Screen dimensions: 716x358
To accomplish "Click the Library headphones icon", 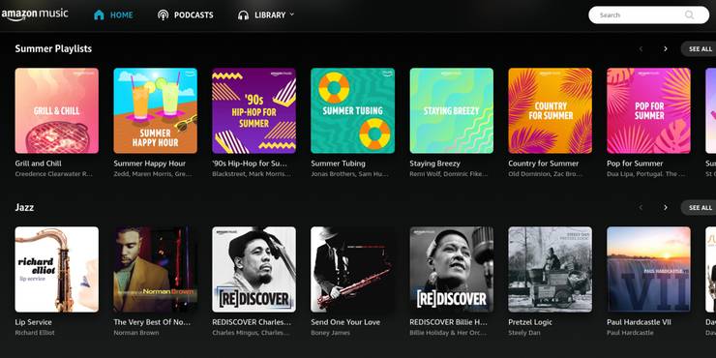I will (244, 15).
